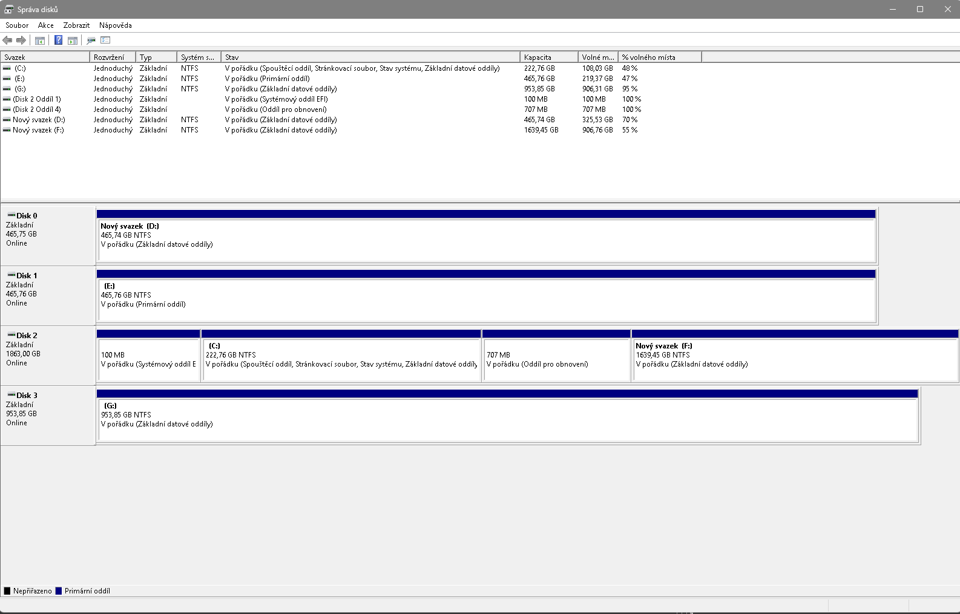Click the status text 'V pořádku (Oddíl pro obnovení)' in the list

[x=276, y=109]
